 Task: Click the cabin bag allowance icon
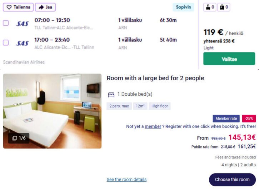pyautogui.click(x=208, y=7)
